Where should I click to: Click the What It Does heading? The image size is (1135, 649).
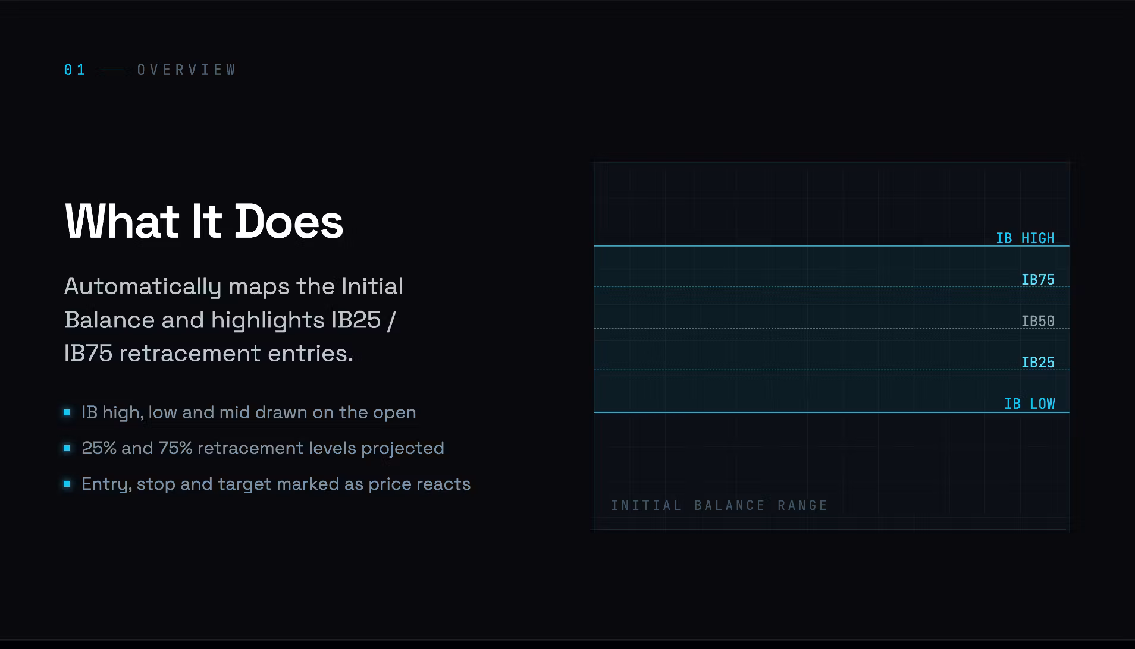204,222
